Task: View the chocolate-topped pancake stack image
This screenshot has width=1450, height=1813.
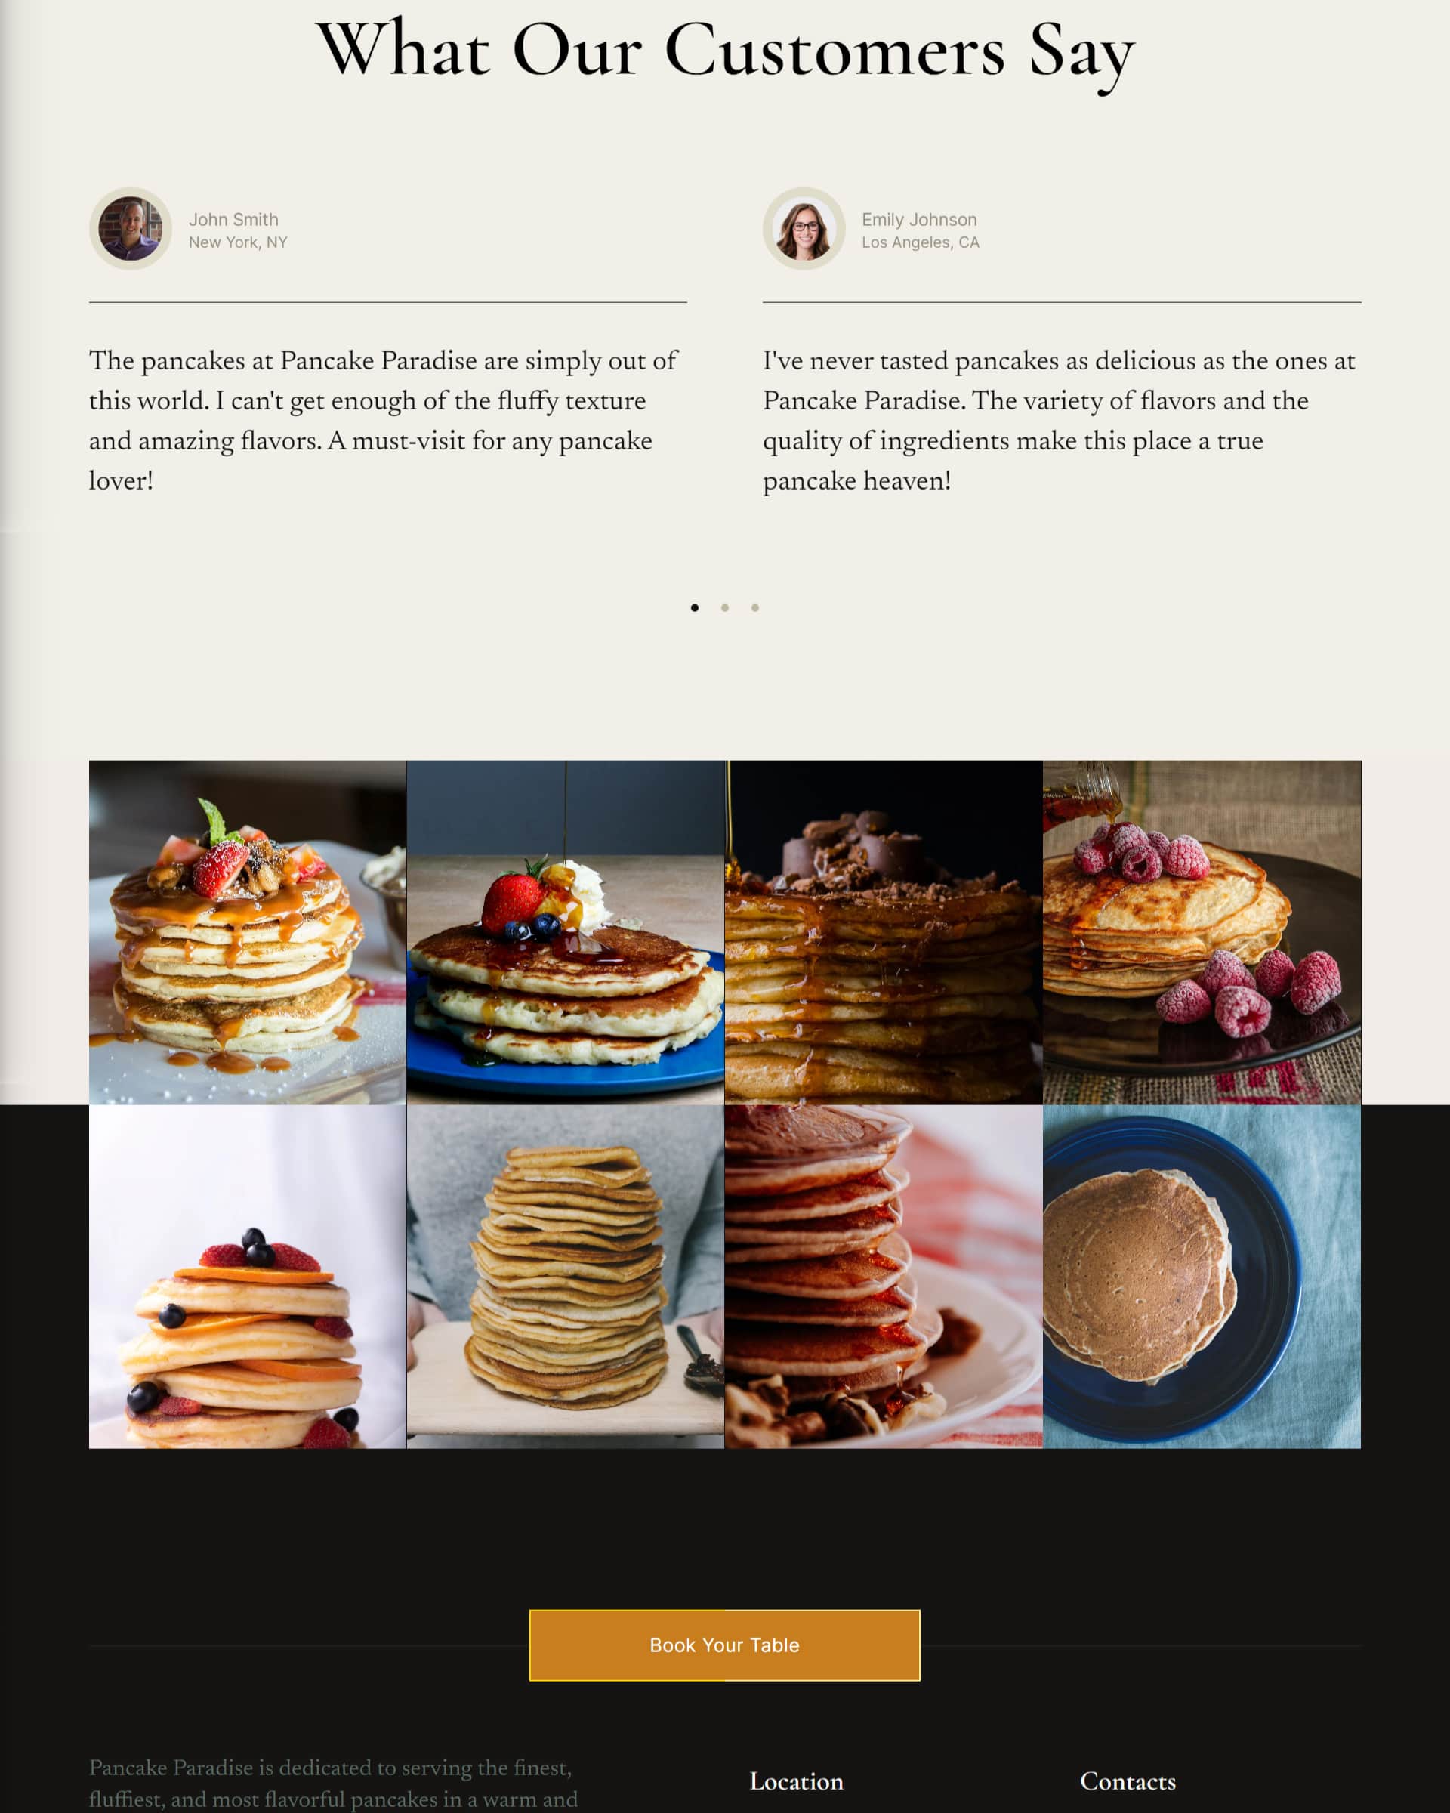Action: point(884,933)
